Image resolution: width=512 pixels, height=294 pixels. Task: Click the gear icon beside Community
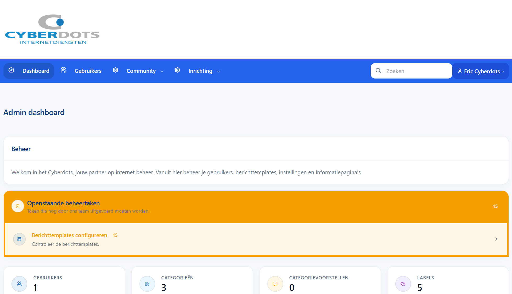point(115,70)
